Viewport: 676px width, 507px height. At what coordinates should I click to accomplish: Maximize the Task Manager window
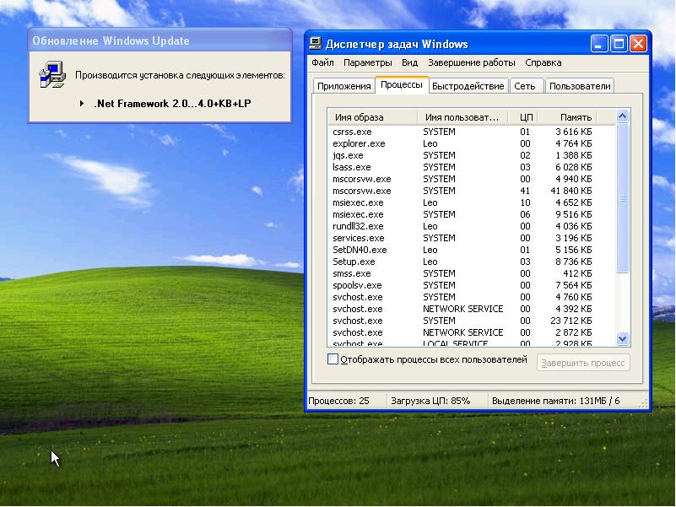coord(619,44)
